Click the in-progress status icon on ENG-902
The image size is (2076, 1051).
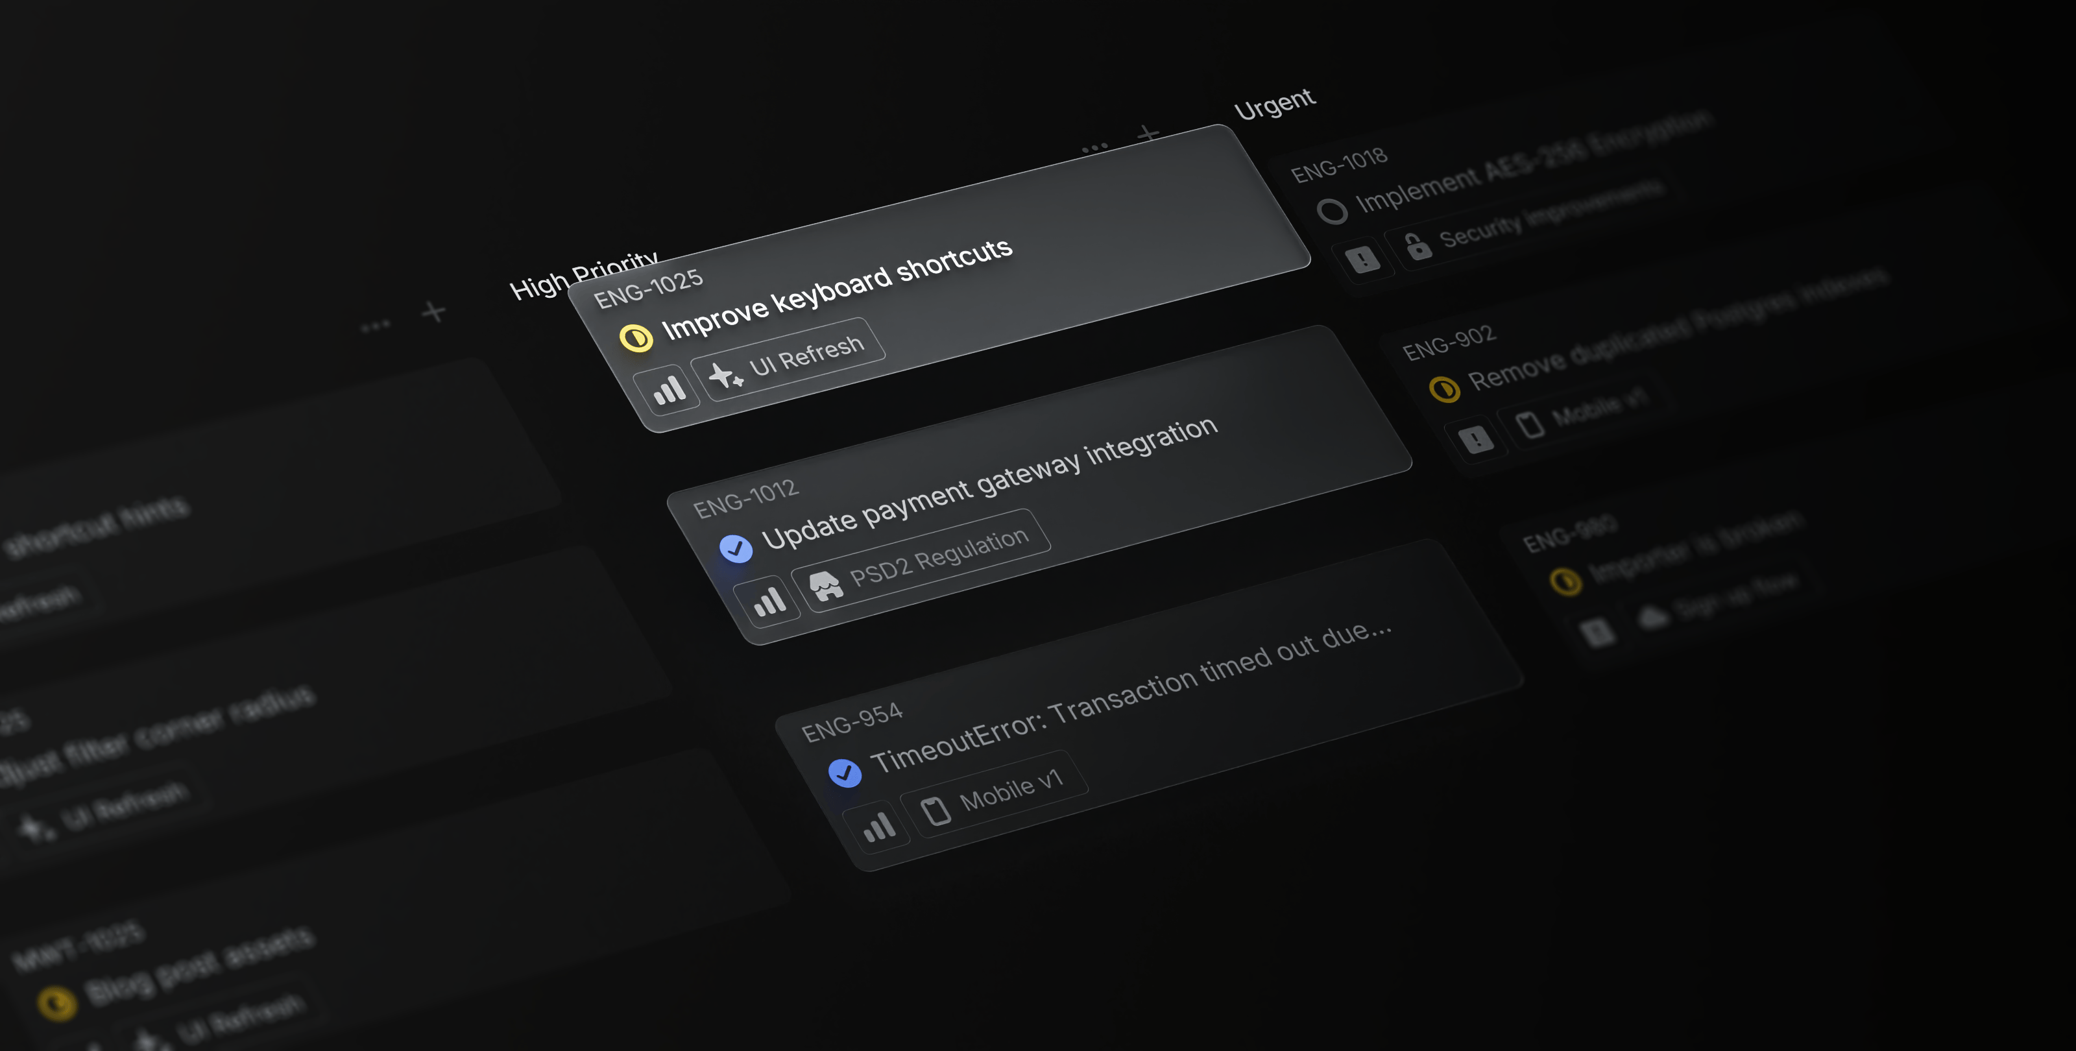1444,389
